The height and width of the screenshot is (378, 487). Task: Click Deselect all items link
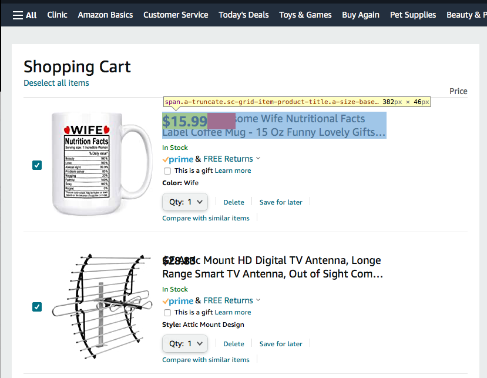[56, 83]
